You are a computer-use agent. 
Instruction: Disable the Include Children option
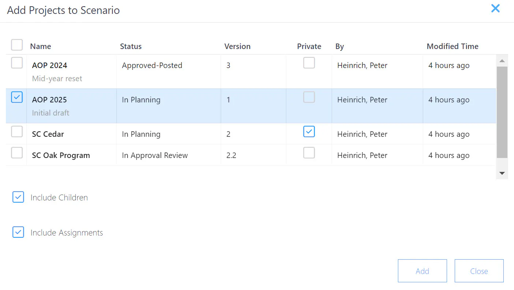[x=18, y=197]
